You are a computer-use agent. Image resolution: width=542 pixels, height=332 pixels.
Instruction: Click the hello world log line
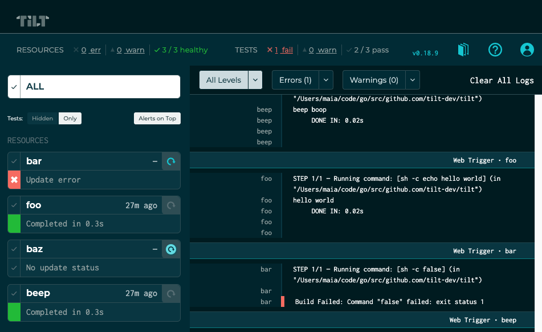point(313,200)
